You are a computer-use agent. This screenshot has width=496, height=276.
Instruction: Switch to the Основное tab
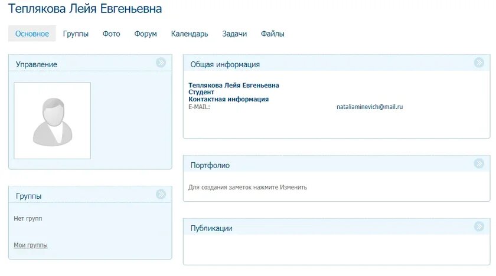(32, 34)
